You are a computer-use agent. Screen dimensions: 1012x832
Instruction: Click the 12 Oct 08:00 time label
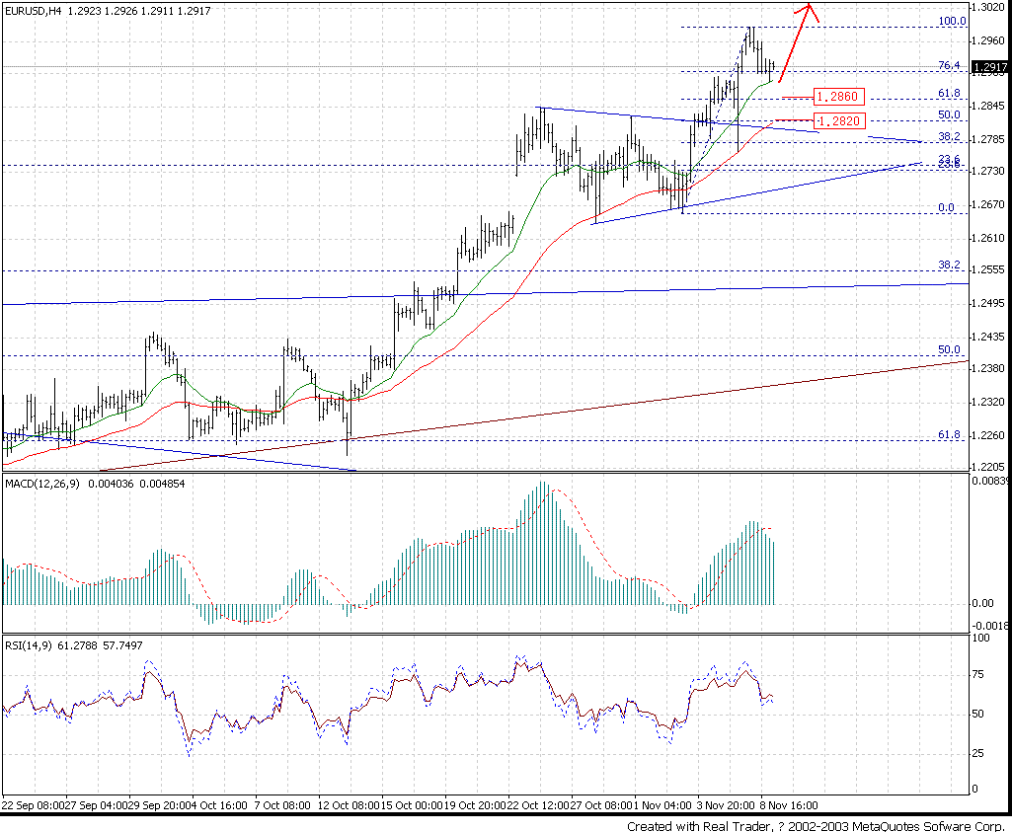[x=348, y=805]
